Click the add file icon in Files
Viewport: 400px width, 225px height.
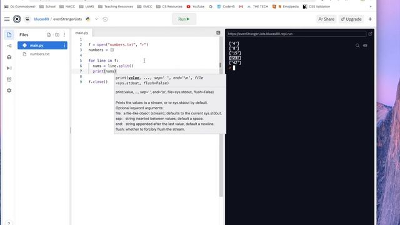(49, 35)
